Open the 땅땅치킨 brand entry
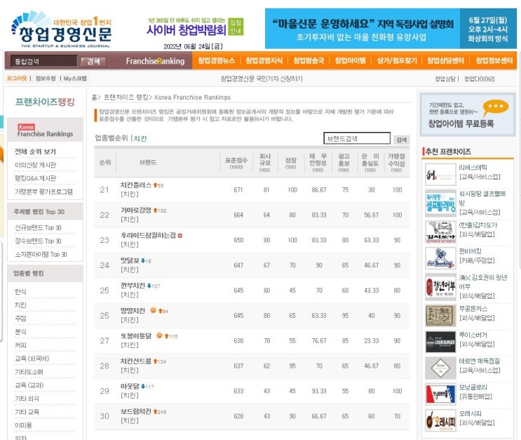This screenshot has width=521, height=440. tap(133, 311)
